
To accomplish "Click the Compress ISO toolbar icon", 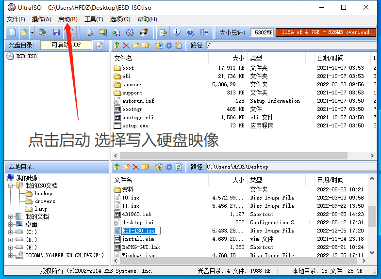I will tap(103, 32).
